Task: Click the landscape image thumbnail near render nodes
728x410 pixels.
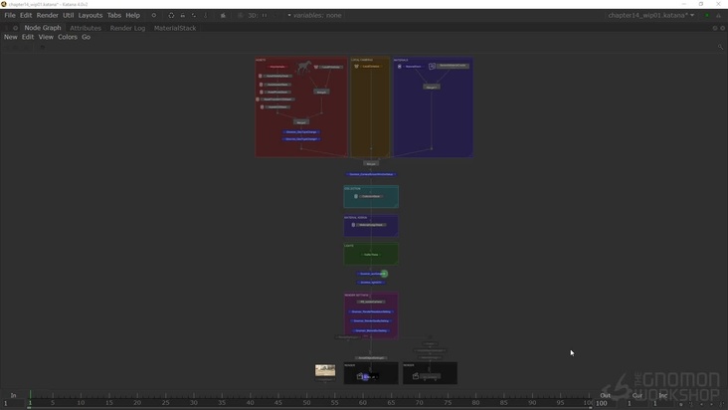Action: (x=325, y=370)
